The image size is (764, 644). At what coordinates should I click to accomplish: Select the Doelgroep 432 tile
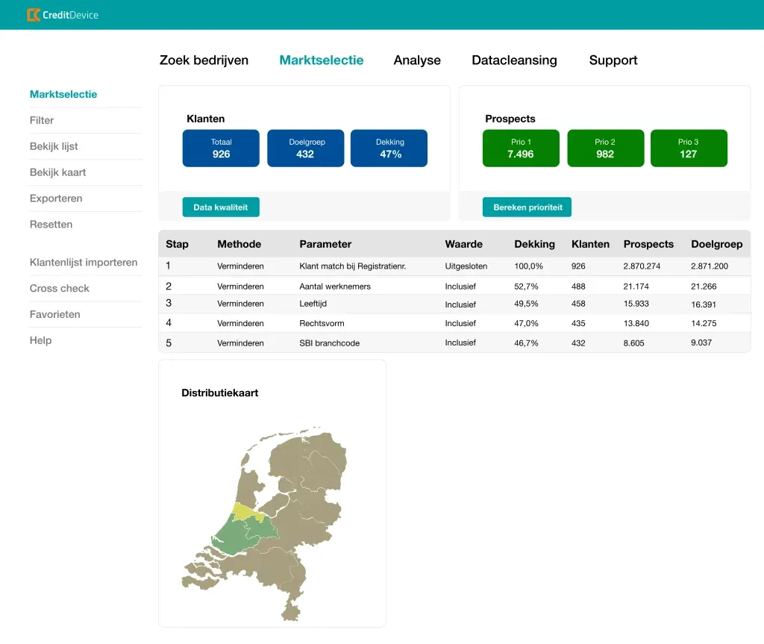(305, 149)
